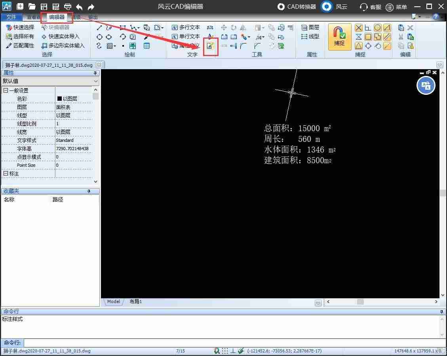This screenshot has width=447, height=356.
Task: Click the New file icon in title bar
Action: pyautogui.click(x=20, y=6)
